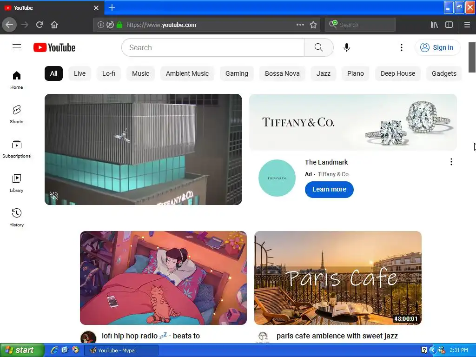Go to the browser home page

pos(54,25)
